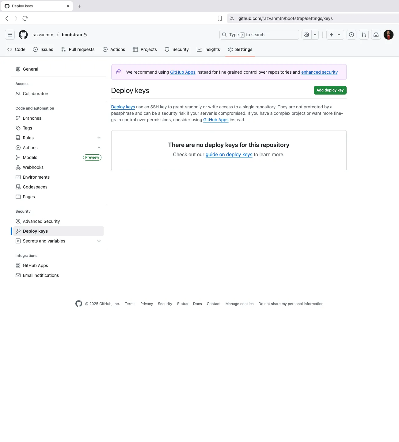Click the Type to search field
Image resolution: width=399 pixels, height=442 pixels.
tap(259, 35)
